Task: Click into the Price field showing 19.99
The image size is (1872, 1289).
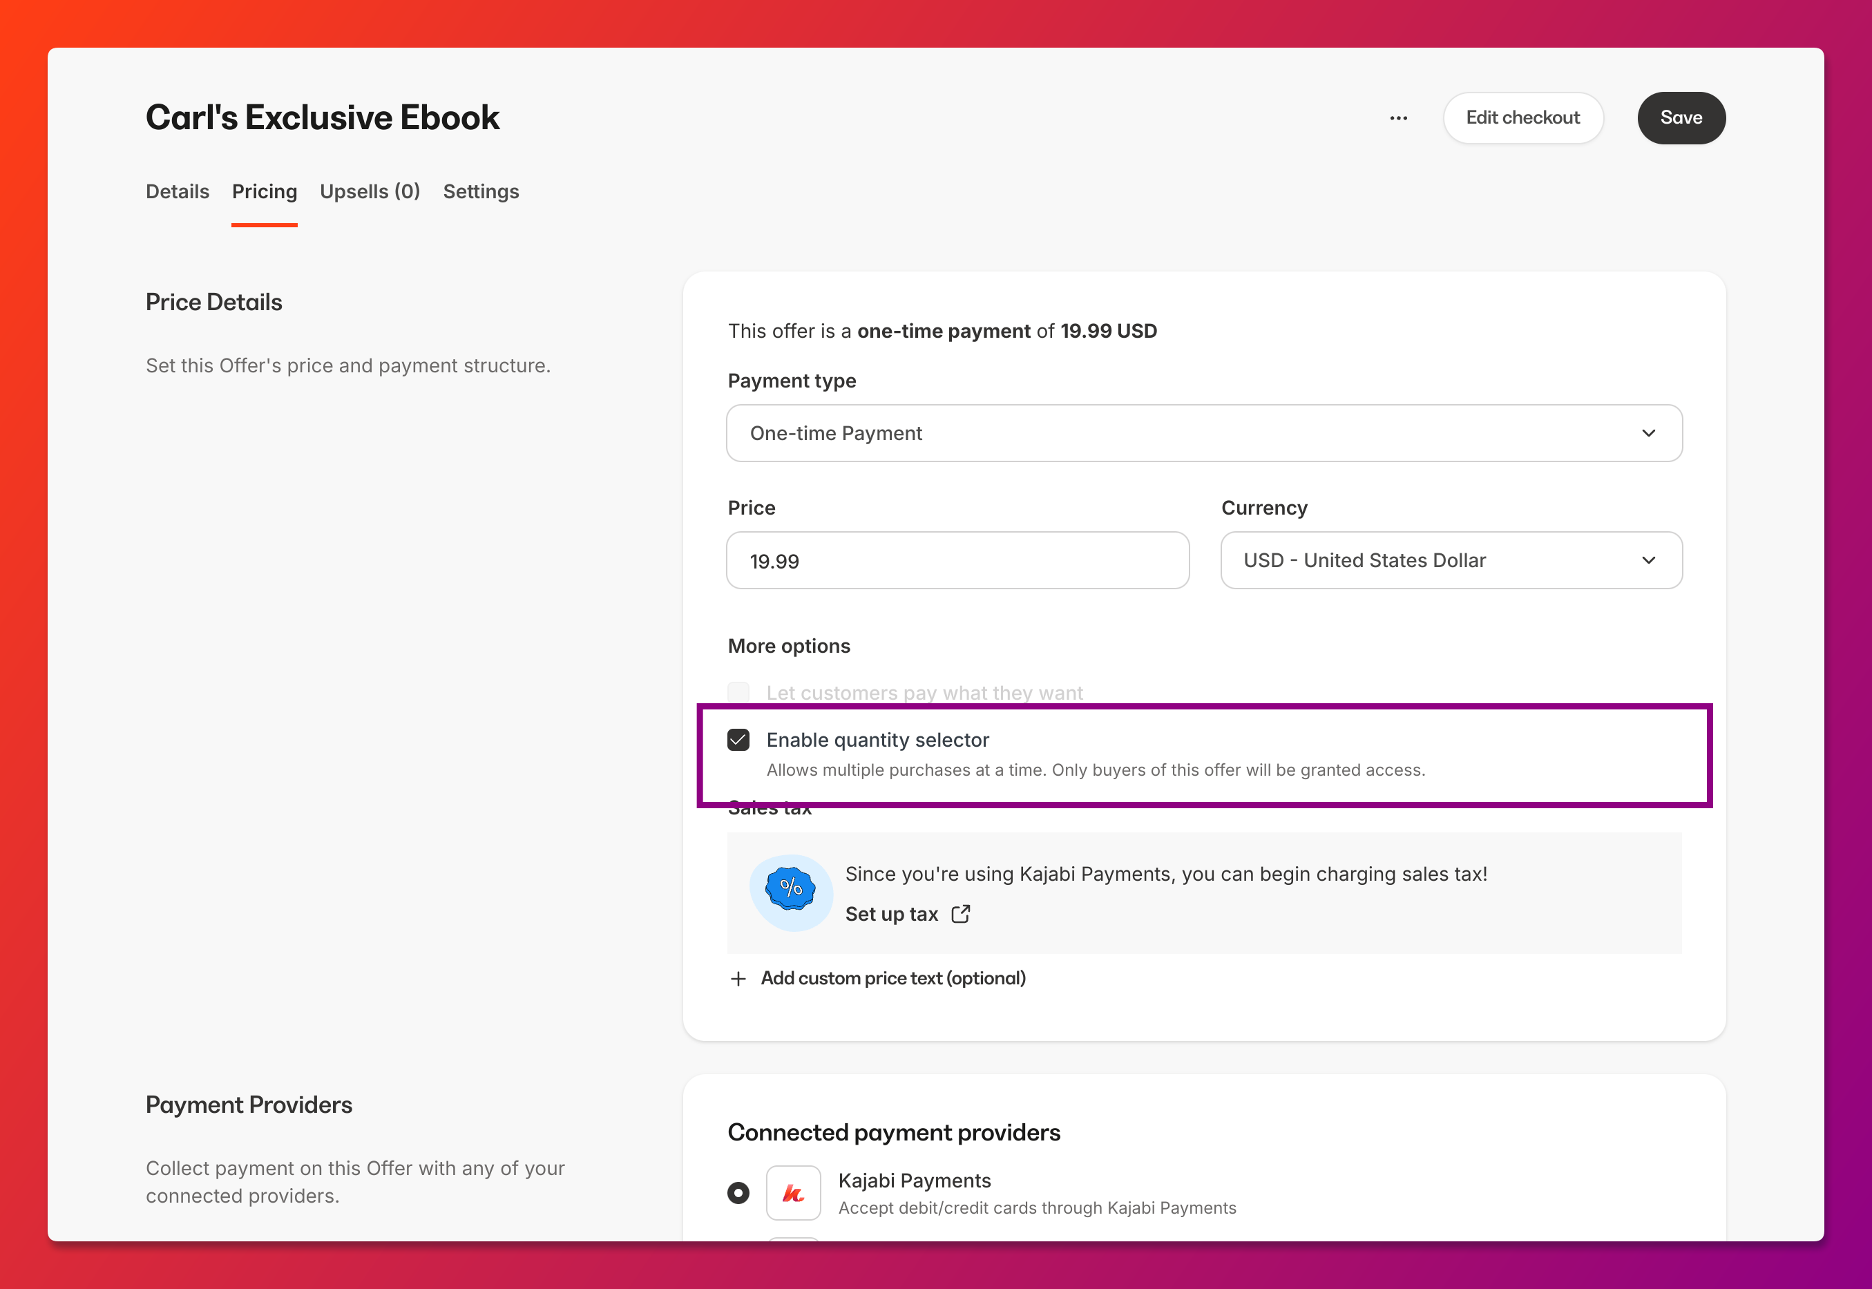Action: click(x=957, y=560)
